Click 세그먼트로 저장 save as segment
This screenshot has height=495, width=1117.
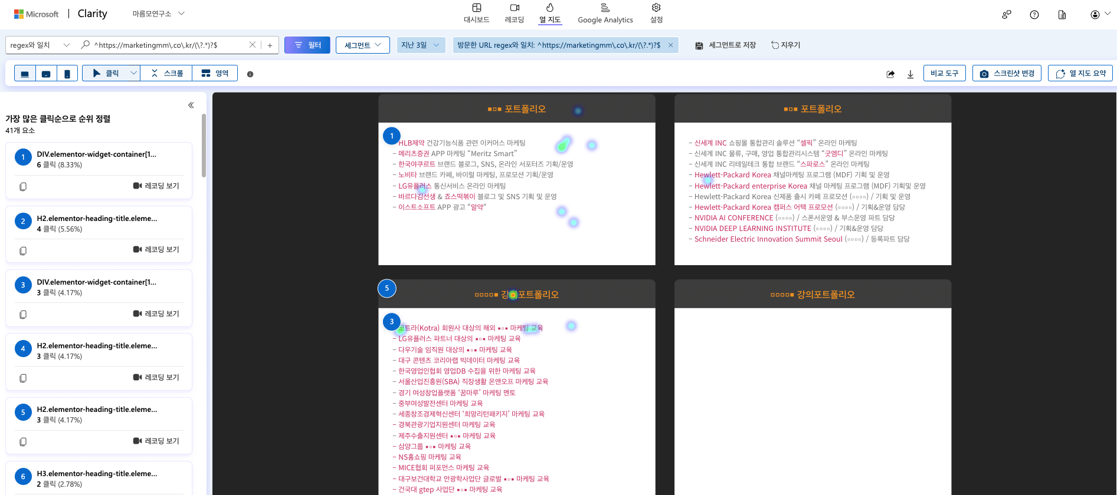click(x=725, y=45)
